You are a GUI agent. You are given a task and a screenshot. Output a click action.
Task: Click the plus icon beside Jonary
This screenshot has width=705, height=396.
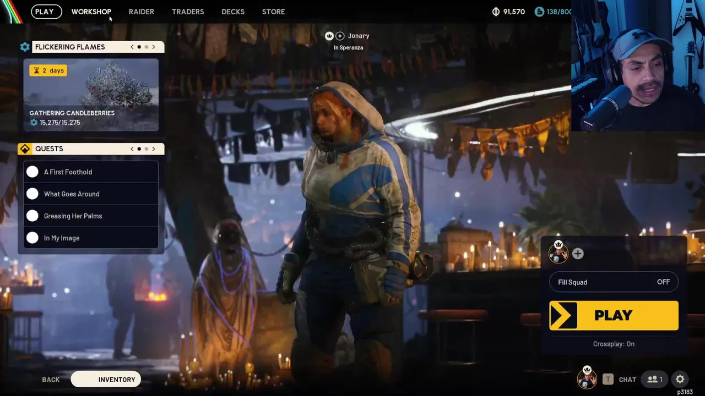340,36
